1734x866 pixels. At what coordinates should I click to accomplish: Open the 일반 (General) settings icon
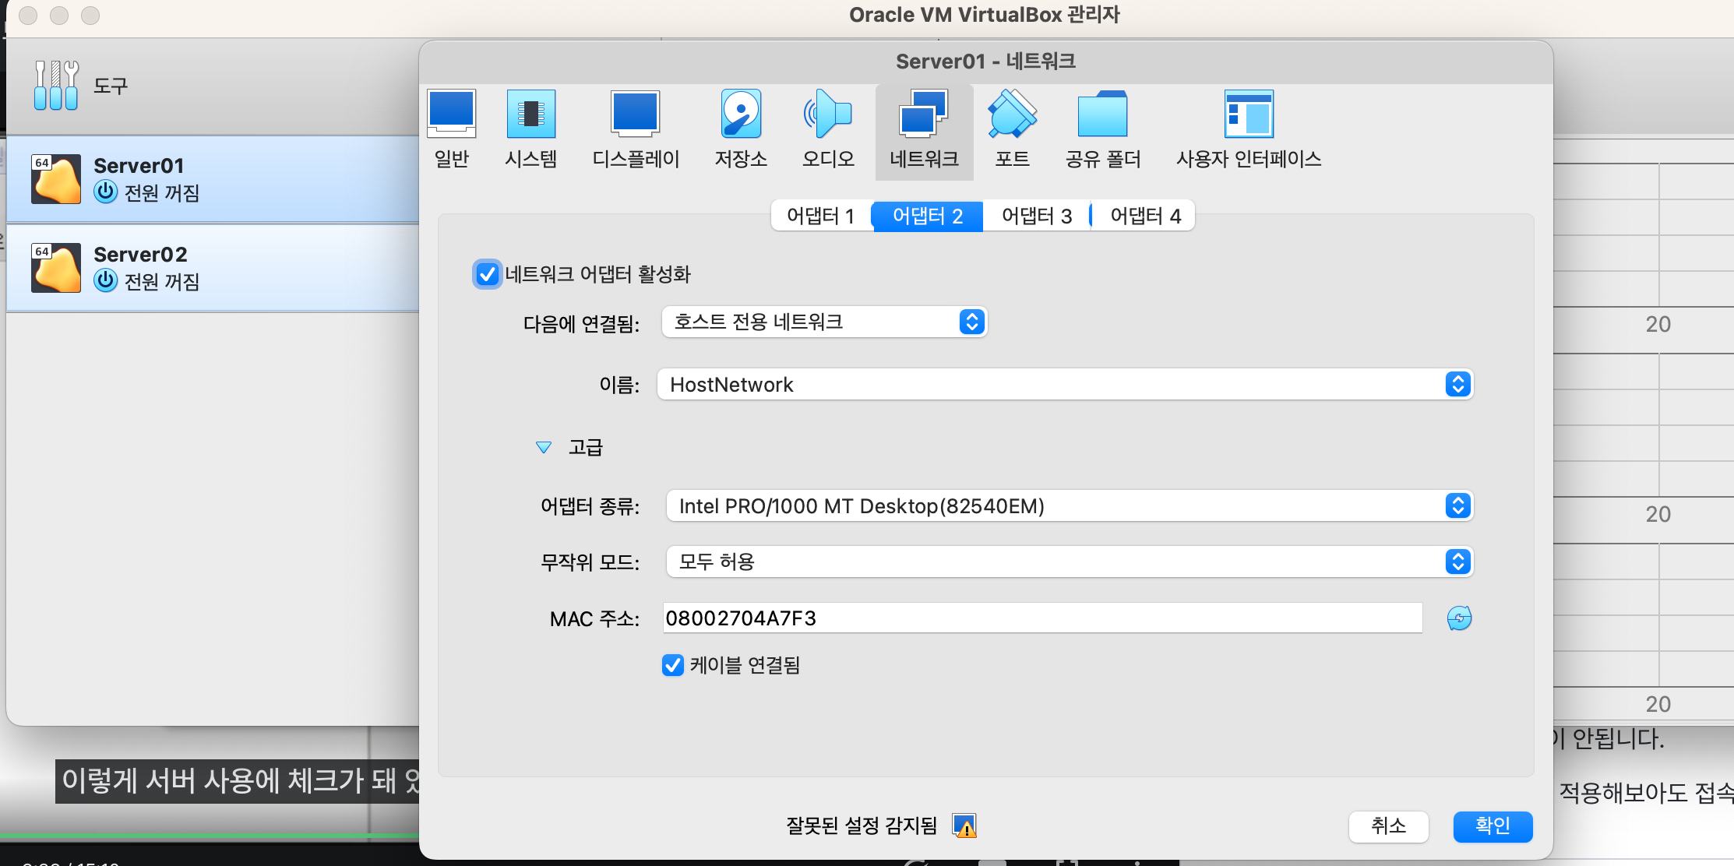click(451, 115)
